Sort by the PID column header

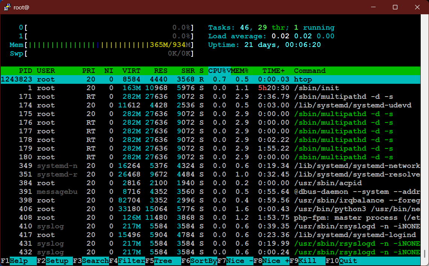click(26, 71)
